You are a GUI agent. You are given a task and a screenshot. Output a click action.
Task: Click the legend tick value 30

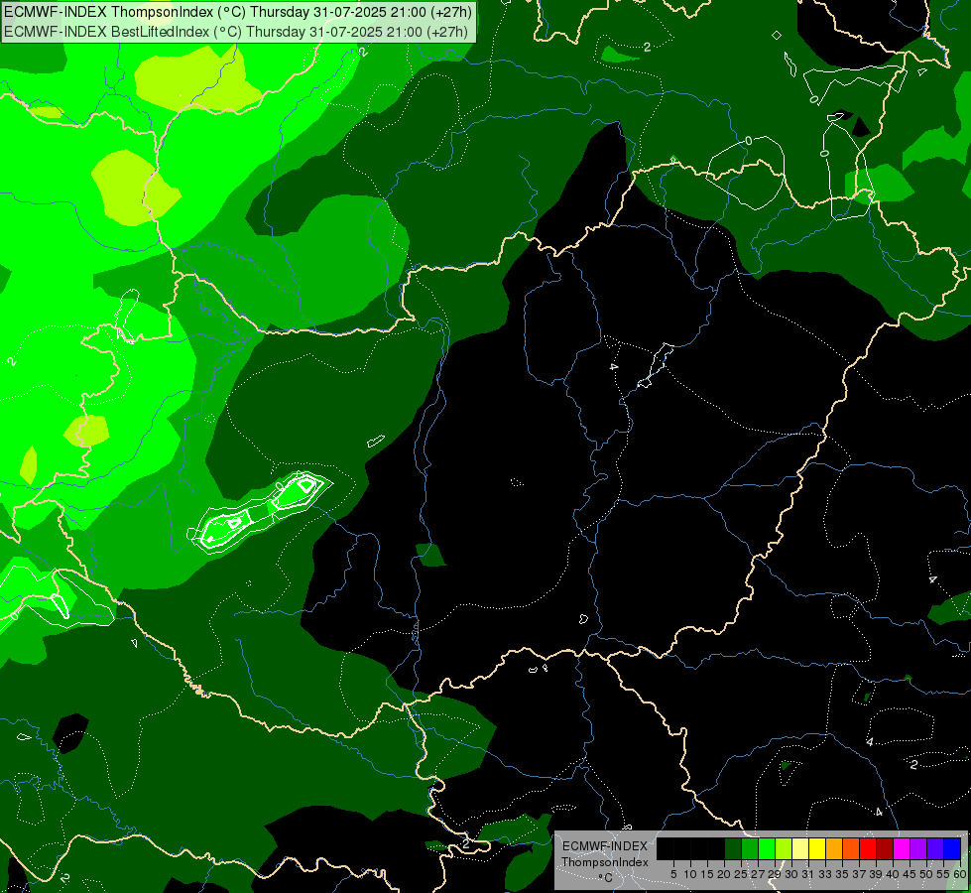pyautogui.click(x=792, y=874)
